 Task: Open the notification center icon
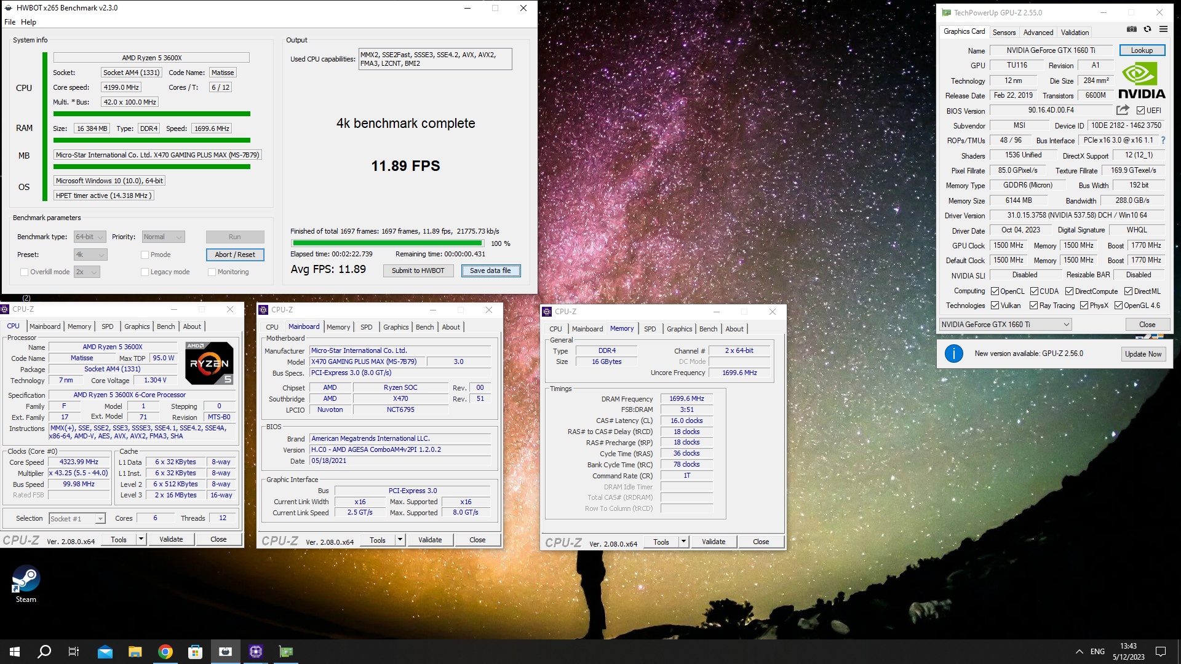pos(1161,652)
